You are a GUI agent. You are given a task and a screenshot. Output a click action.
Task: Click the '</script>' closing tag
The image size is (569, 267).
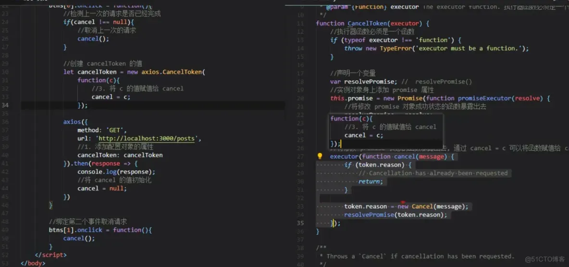50,255
